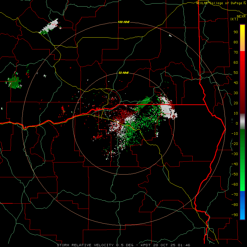Pick the -30 knot scale label
Viewport: 247px width, 247px height.
coord(235,154)
